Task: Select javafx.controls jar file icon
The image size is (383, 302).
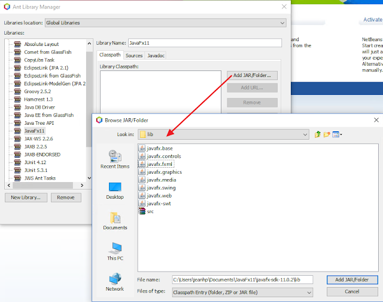Action: (x=142, y=156)
